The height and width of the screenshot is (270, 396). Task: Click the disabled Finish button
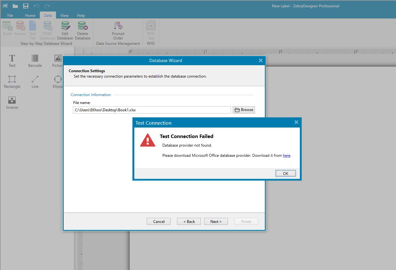[x=246, y=221]
